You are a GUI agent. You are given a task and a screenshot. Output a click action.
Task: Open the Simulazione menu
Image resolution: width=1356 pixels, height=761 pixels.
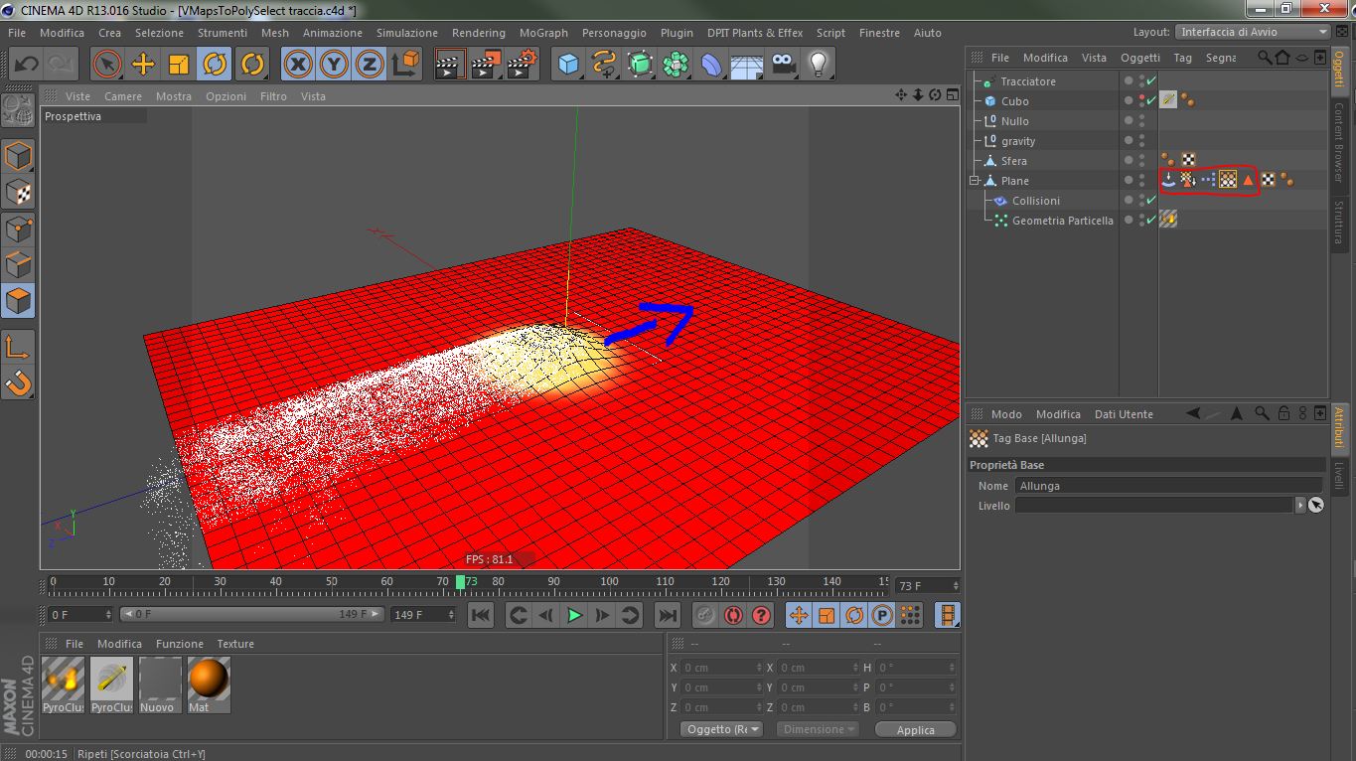coord(407,33)
